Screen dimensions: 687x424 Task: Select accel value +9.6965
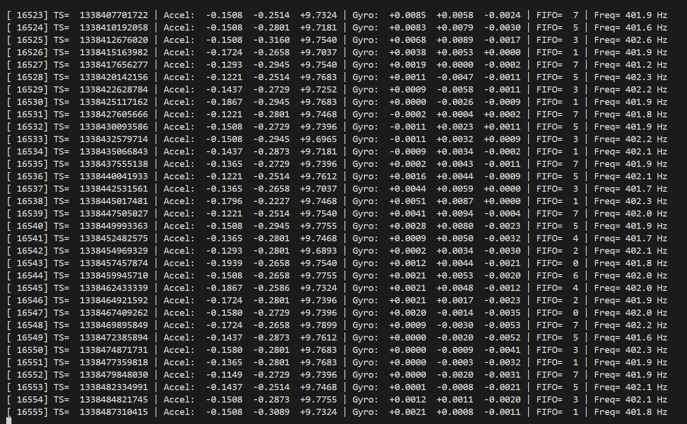tap(319, 139)
